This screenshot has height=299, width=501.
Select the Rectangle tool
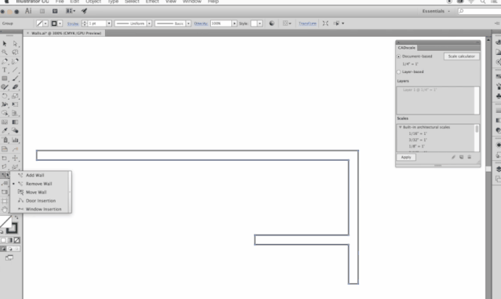click(x=5, y=78)
